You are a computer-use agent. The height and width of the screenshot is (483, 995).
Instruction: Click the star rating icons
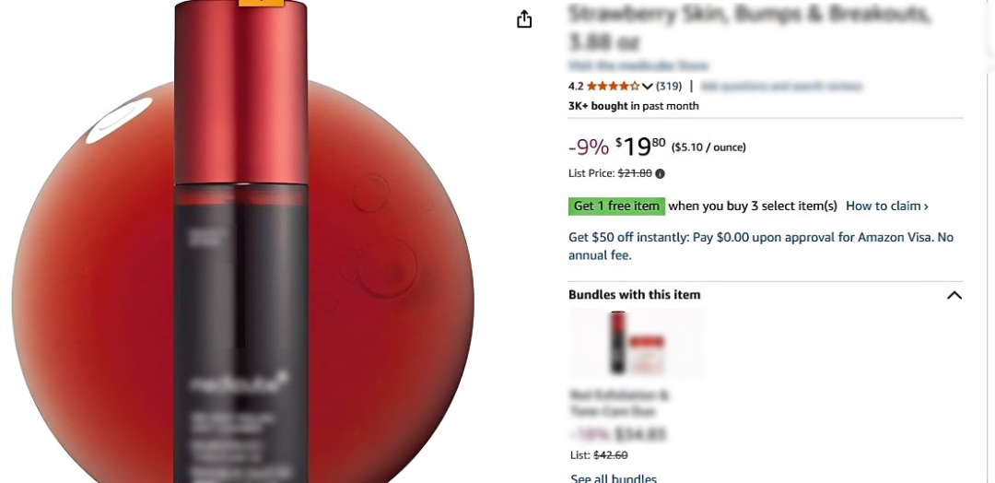click(613, 86)
